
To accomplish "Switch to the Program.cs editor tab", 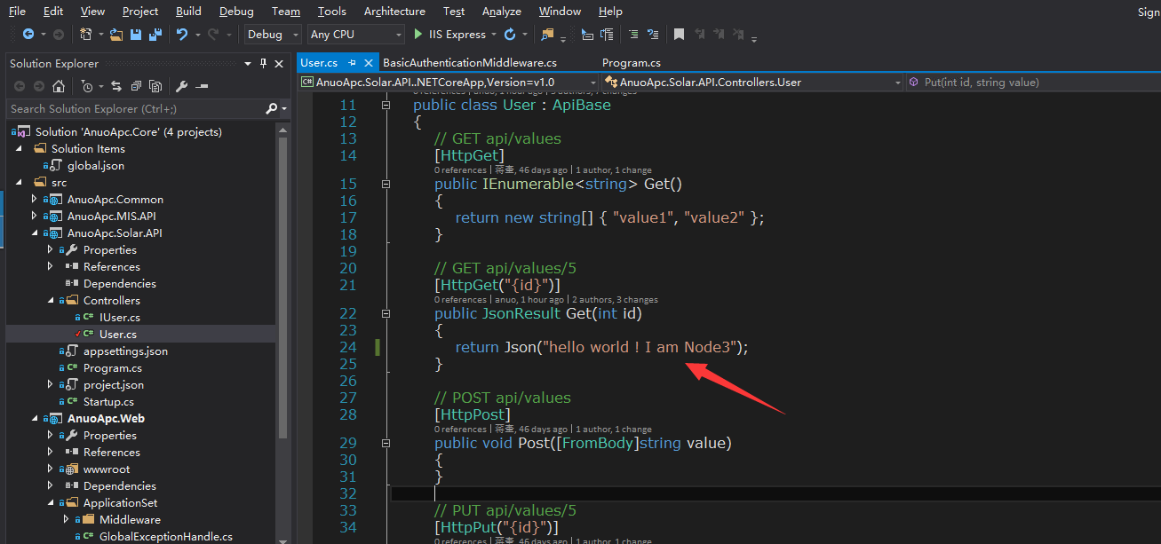I will coord(632,63).
